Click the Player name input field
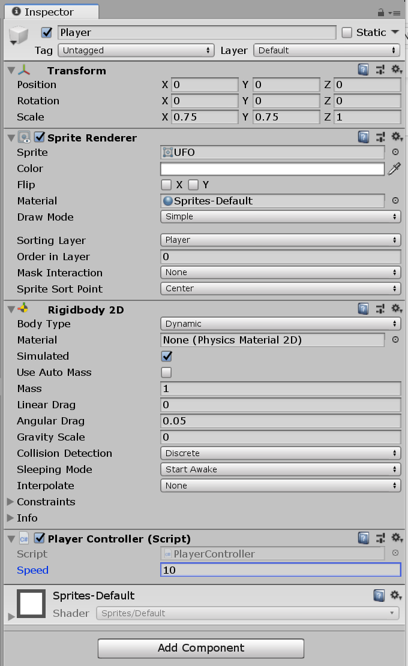The width and height of the screenshot is (408, 666). pyautogui.click(x=197, y=33)
